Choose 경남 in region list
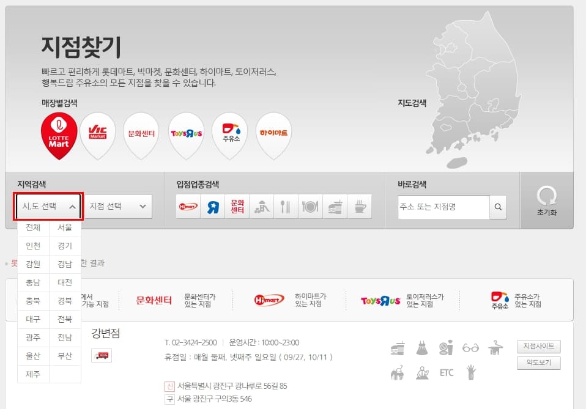This screenshot has width=586, height=409. tap(65, 264)
